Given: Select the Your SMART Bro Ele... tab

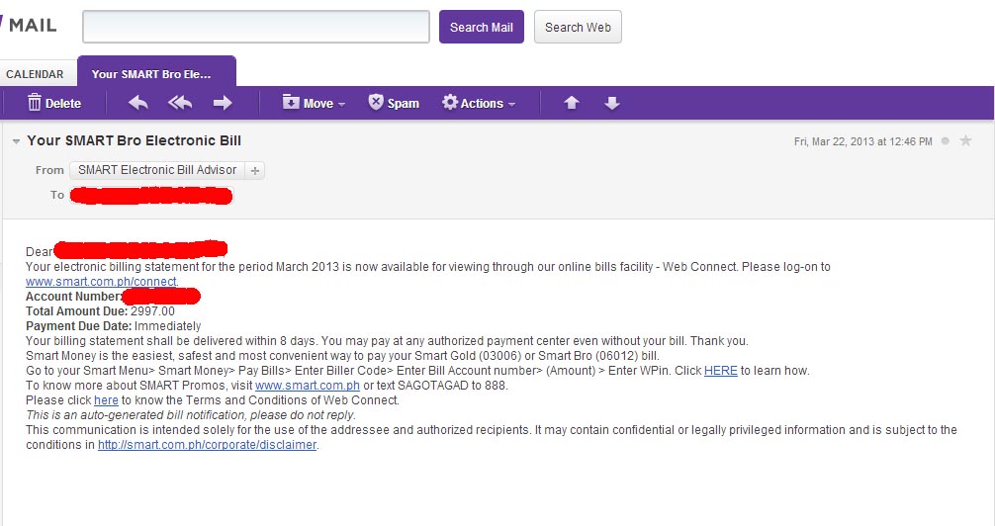Looking at the screenshot, I should click(x=156, y=72).
